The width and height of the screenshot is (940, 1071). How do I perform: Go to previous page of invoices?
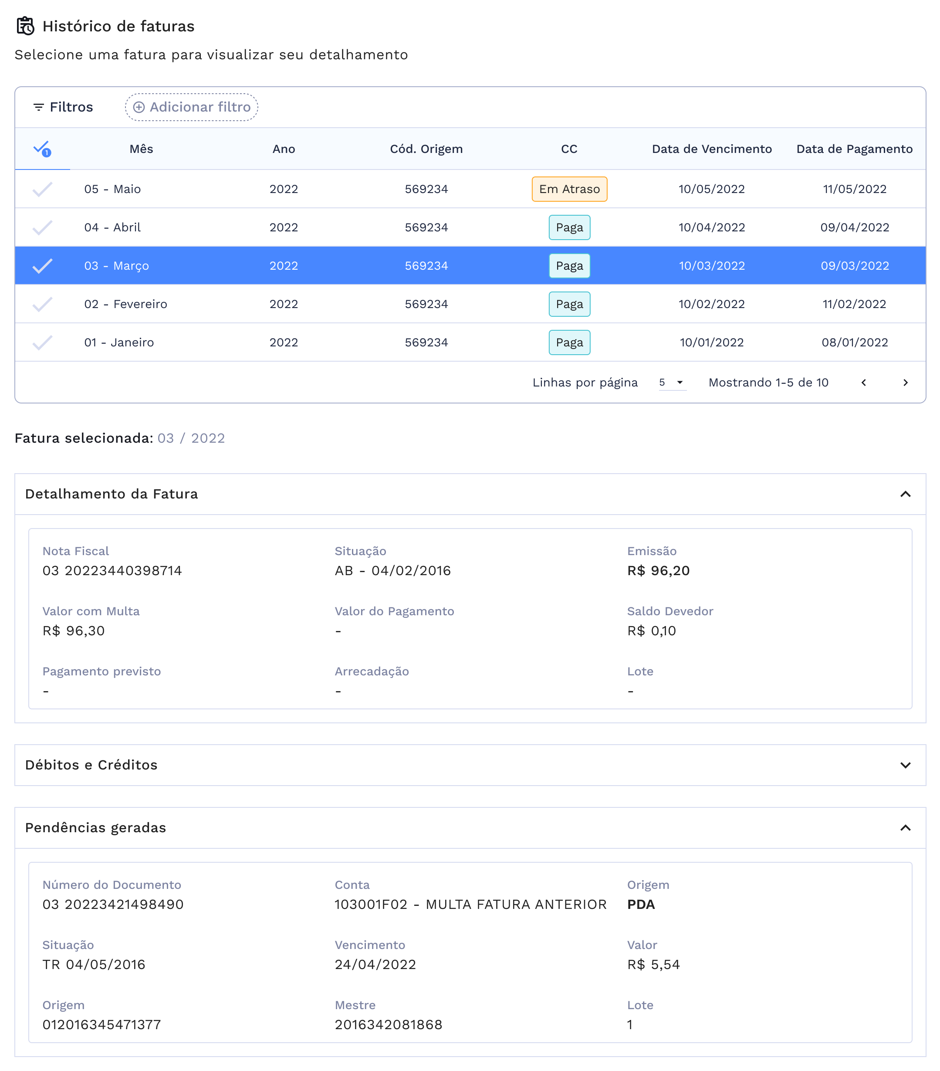tap(863, 383)
